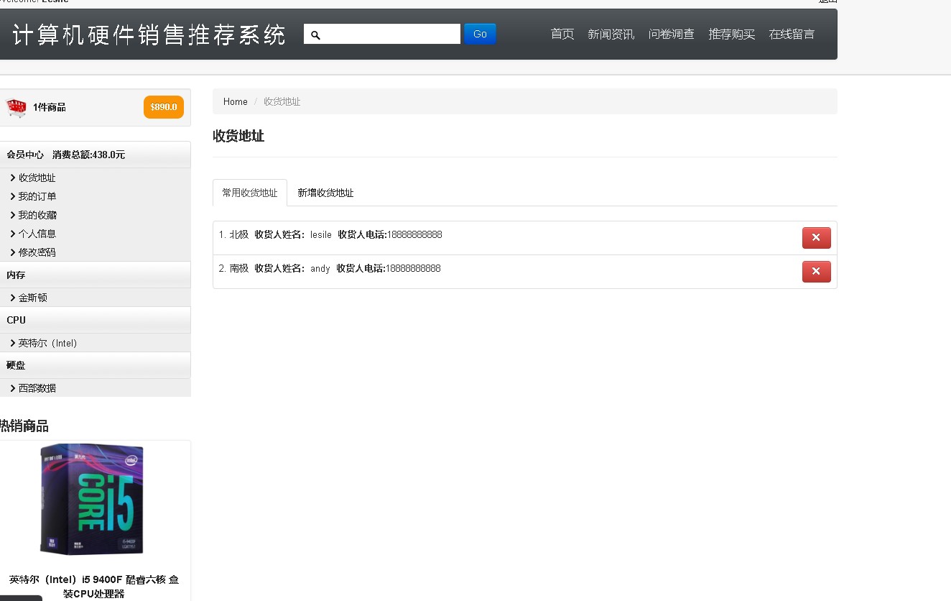951x601 pixels.
Task: Delete the 南极 address for andy
Action: pos(816,272)
